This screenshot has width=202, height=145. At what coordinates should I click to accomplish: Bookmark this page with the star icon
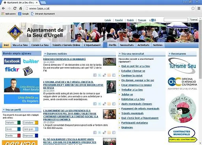click(193, 8)
